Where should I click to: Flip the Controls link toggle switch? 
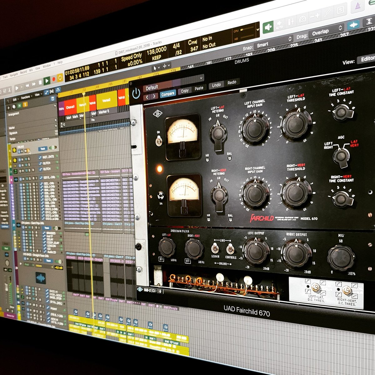tap(231, 249)
